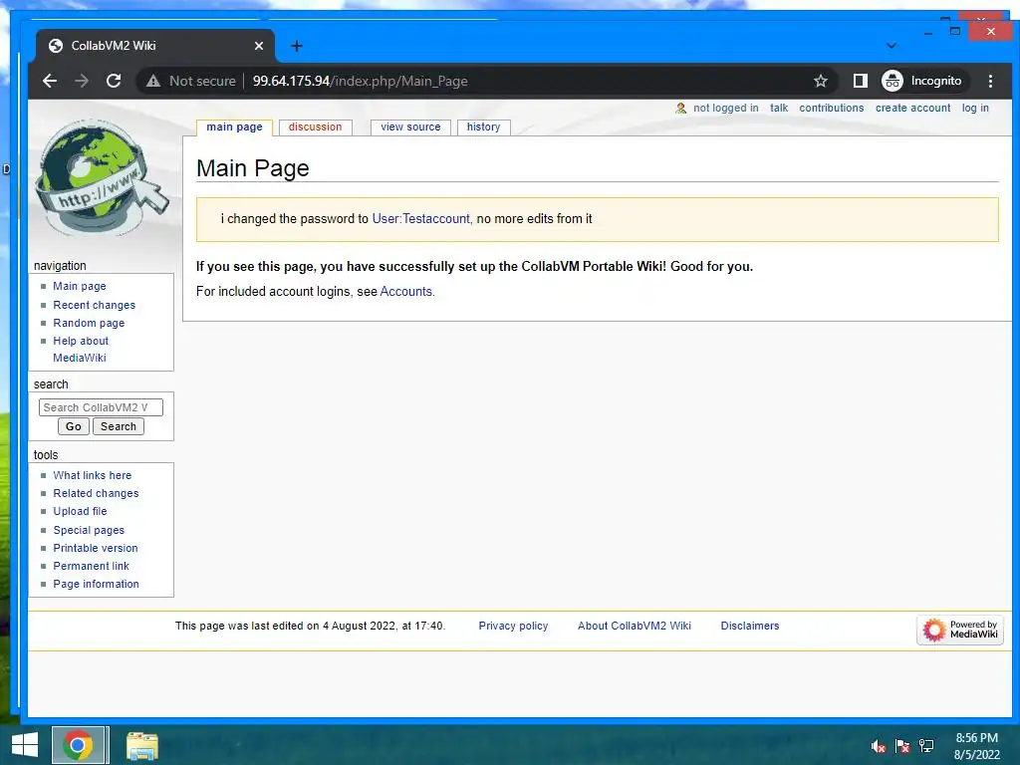Go to a Random page
The image size is (1020, 765).
[89, 324]
